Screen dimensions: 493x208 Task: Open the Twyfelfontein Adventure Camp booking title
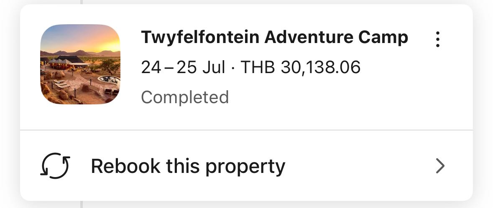click(x=274, y=38)
